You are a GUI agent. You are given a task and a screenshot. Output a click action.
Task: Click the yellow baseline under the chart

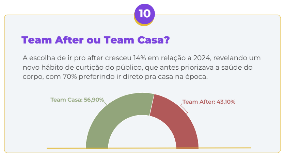tap(221, 148)
